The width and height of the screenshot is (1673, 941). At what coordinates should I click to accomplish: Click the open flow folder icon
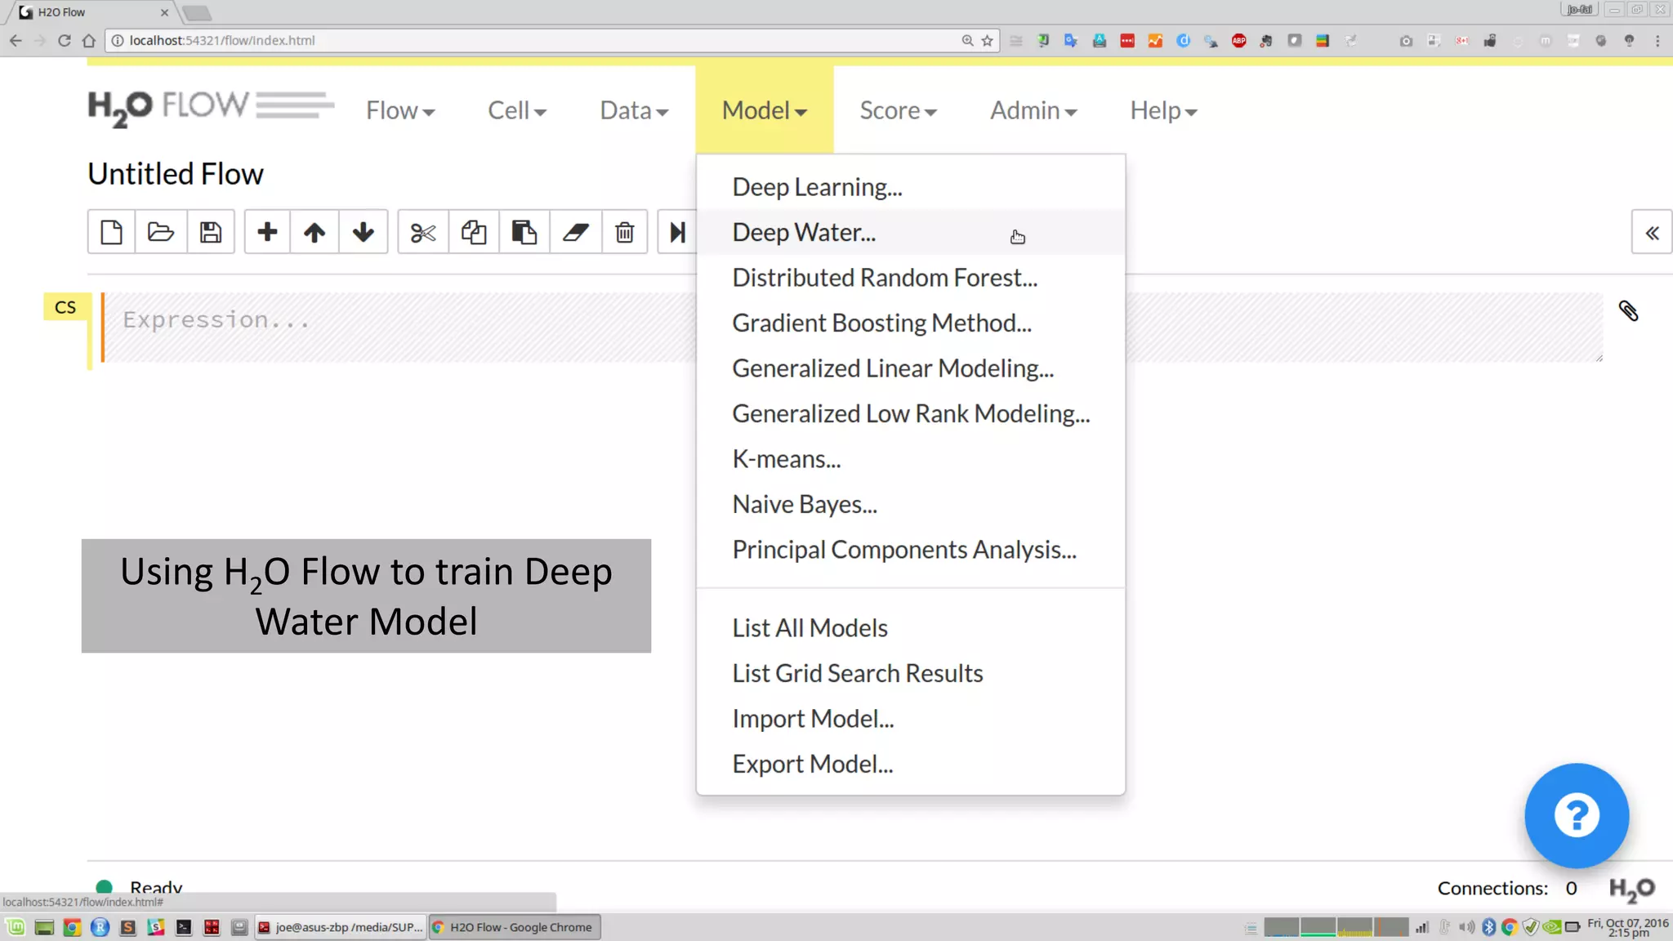coord(161,233)
